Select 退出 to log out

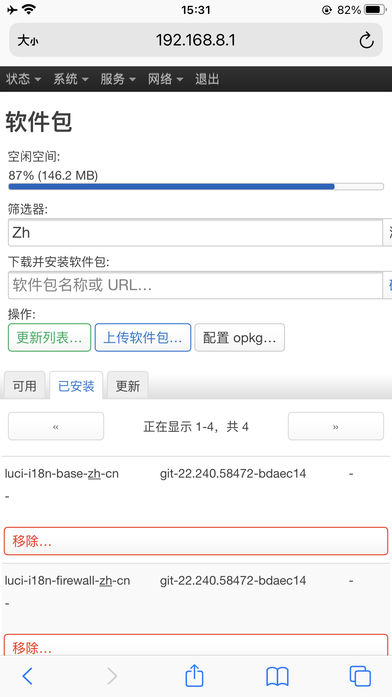point(207,79)
